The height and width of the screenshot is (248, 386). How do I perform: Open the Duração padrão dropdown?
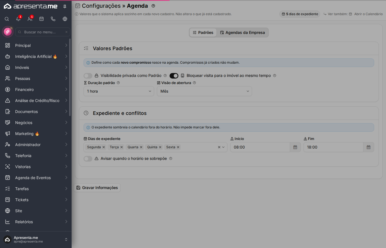[119, 91]
